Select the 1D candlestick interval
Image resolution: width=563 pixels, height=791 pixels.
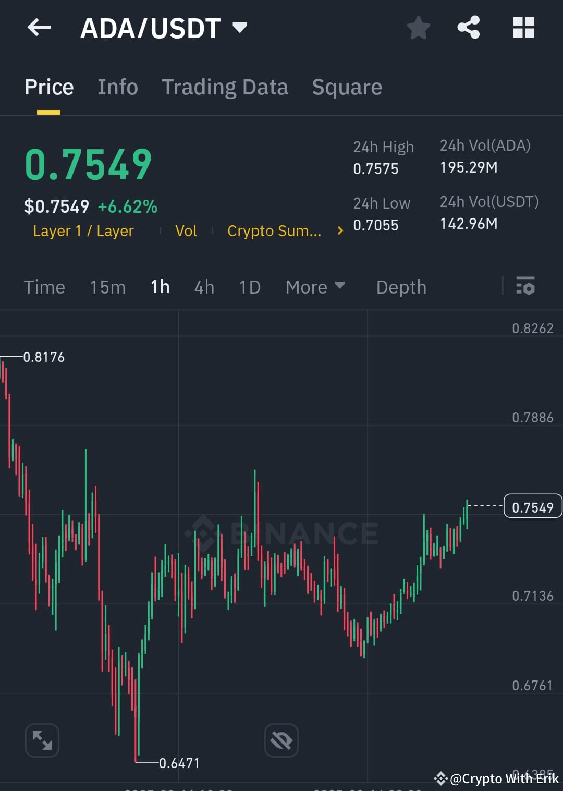pos(249,287)
